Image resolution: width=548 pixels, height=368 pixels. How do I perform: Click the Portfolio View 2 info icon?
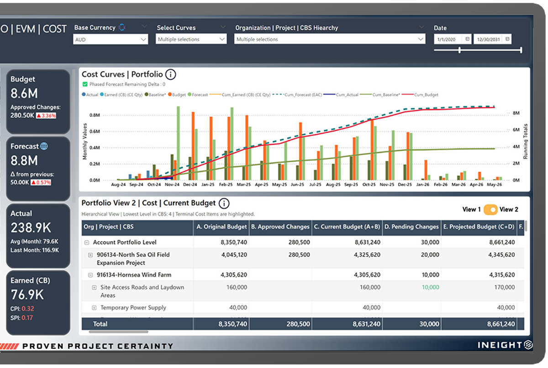pos(224,204)
